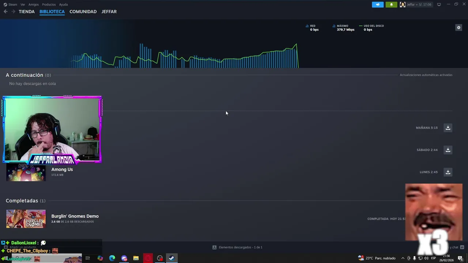Click the 'LUNES 2:45' scheduled time
Image resolution: width=468 pixels, height=263 pixels.
click(x=429, y=172)
